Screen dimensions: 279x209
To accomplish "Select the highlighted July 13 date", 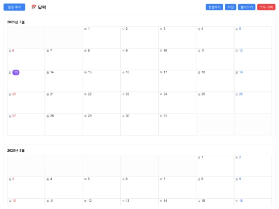I will click(16, 72).
